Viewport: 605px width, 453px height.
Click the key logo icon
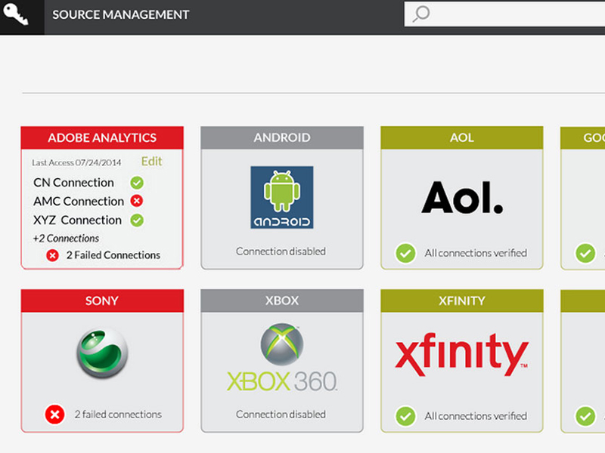click(15, 14)
